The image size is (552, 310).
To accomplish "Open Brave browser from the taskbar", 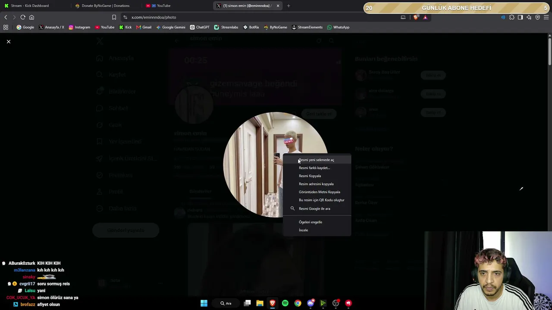I will click(x=273, y=303).
